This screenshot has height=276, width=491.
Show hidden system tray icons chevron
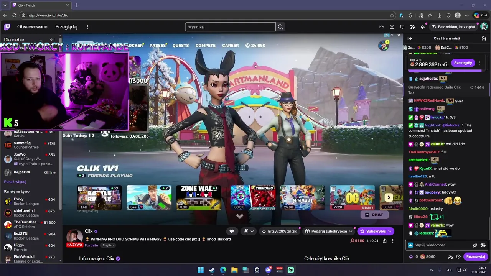[431, 270]
